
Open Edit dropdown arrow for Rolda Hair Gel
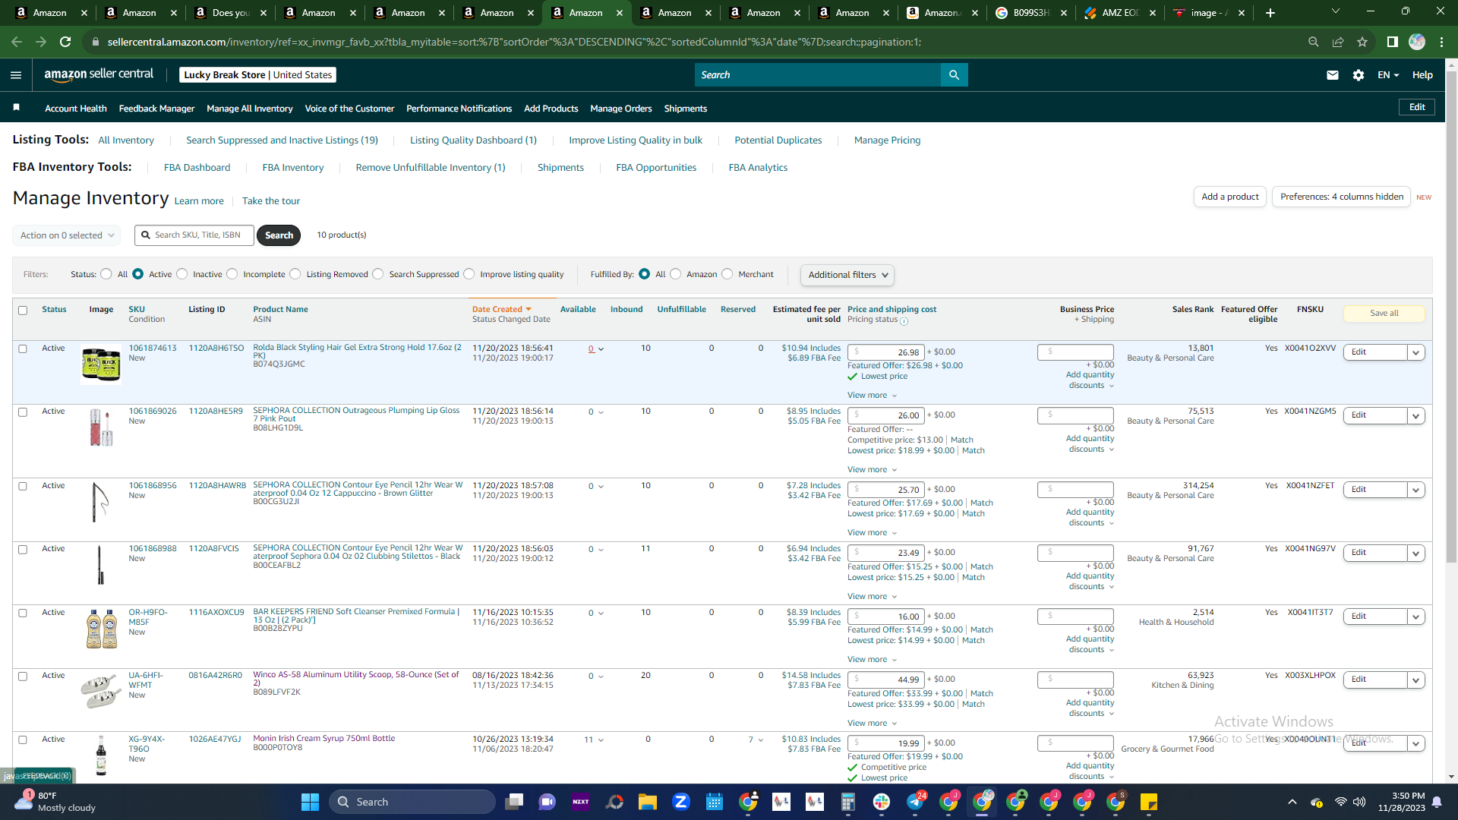point(1416,352)
